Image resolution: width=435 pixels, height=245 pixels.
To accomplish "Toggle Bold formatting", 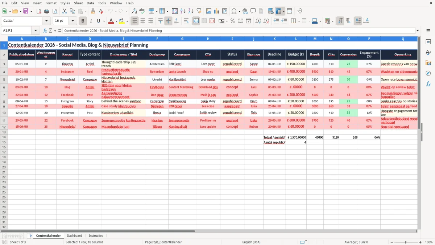I will (83, 21).
